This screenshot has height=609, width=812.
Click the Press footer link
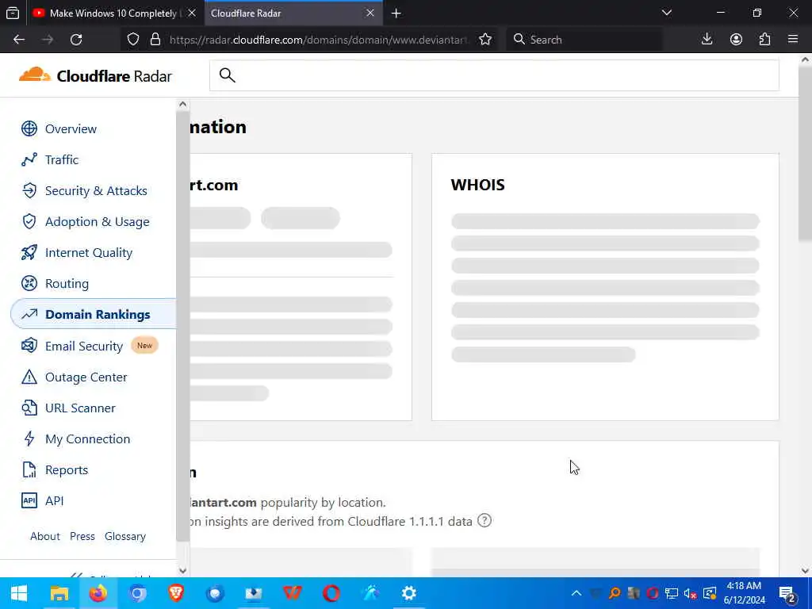tap(82, 537)
